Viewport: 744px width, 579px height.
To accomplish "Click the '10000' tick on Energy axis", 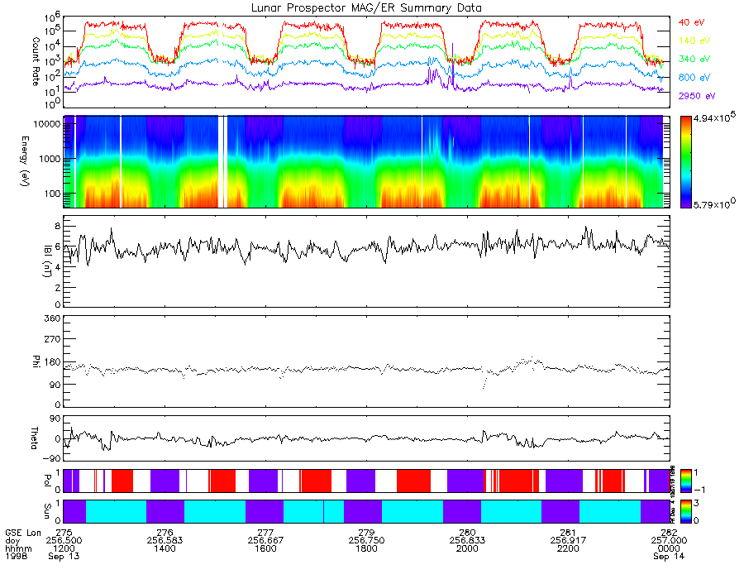I will 46,124.
